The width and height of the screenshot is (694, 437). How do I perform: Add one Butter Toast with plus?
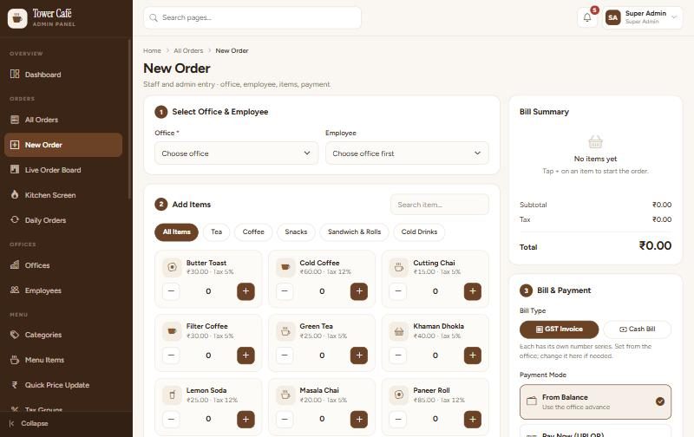click(x=246, y=291)
